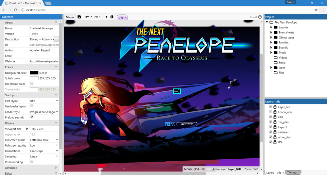
Task: Click the Undo arrow icon
Action: (x=87, y=17)
